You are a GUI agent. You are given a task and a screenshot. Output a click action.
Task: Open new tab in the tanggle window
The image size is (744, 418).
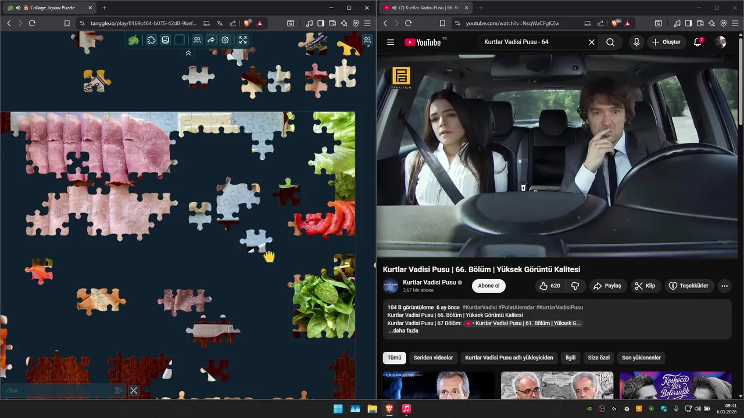[105, 8]
